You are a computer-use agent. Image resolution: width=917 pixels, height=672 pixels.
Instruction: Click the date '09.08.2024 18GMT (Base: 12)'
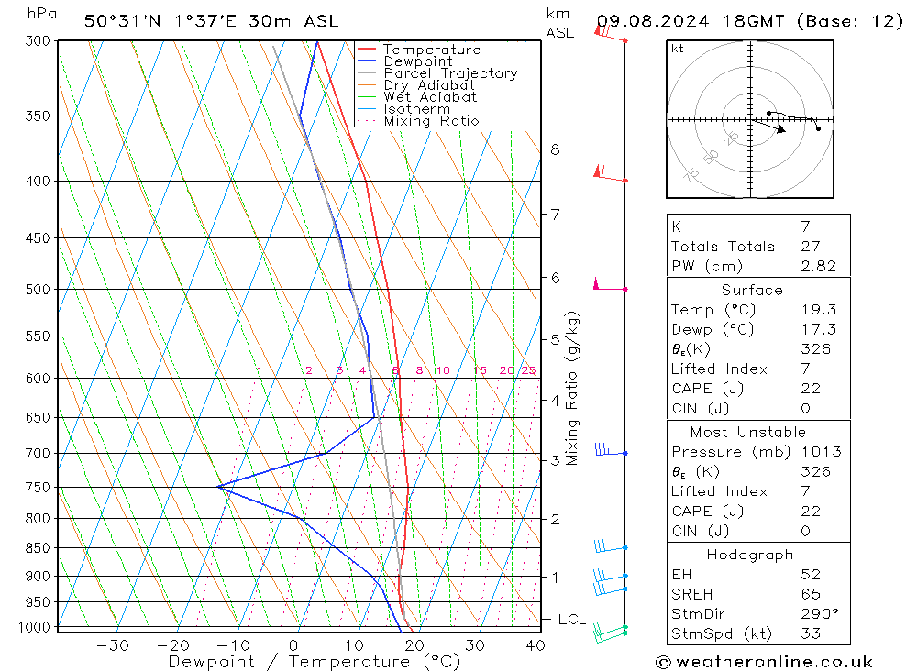750,21
